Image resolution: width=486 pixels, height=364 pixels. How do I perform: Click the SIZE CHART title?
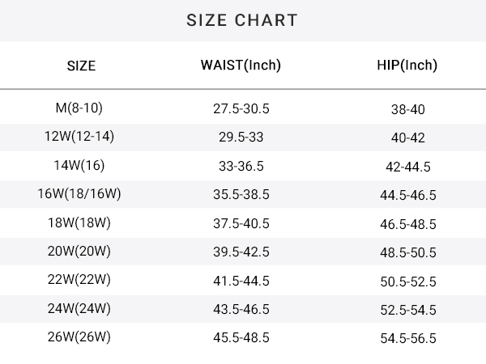click(x=242, y=20)
